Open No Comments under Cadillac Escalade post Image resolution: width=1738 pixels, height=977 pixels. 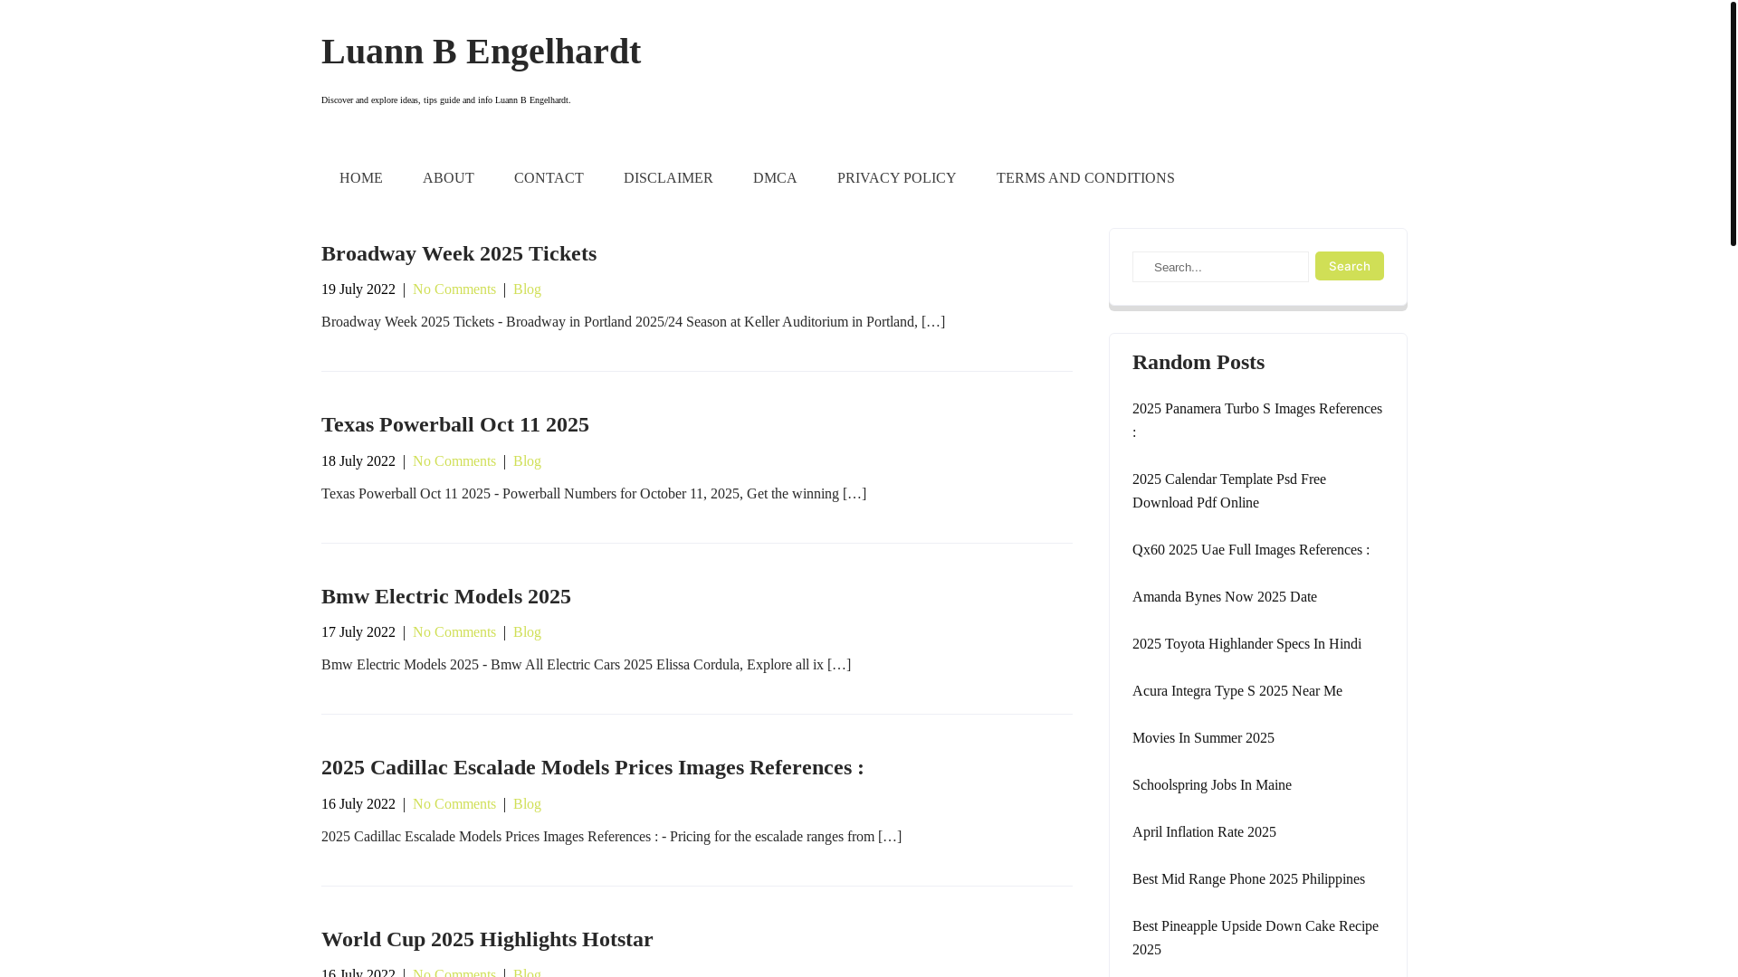tap(454, 804)
